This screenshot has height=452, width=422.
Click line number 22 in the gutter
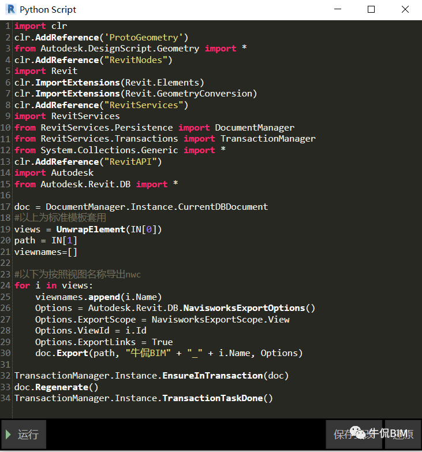5,263
